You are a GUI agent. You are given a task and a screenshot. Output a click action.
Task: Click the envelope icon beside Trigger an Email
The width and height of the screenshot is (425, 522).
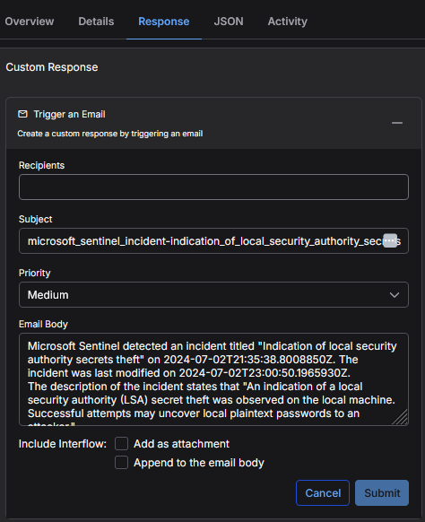(22, 114)
